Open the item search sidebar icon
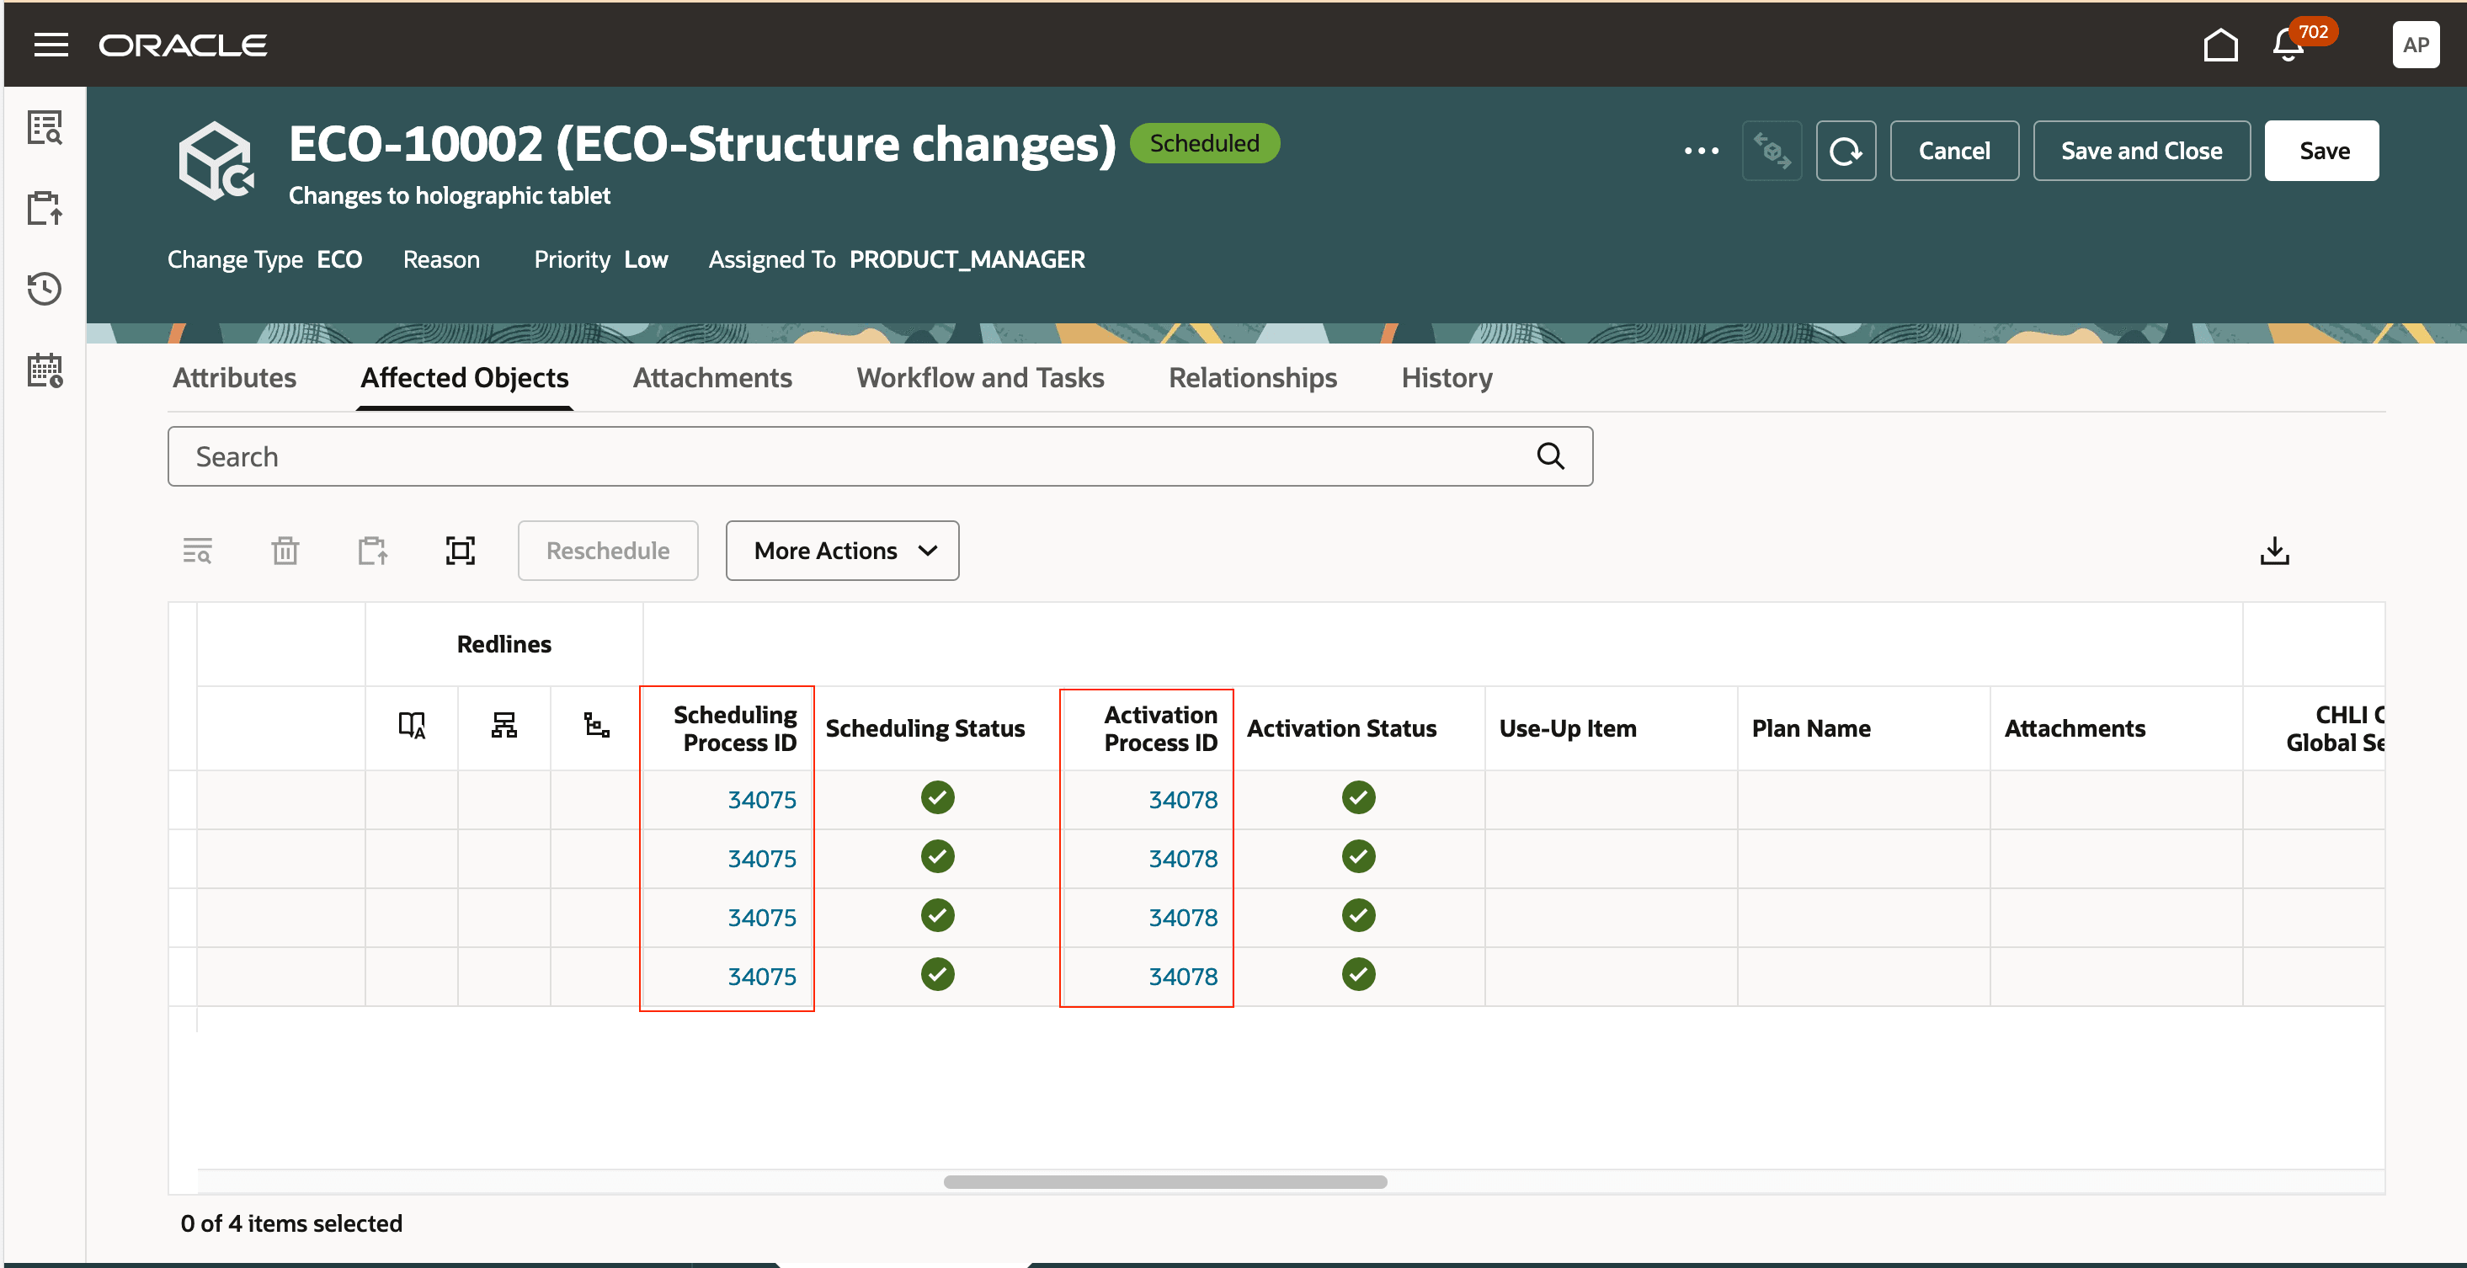2467x1268 pixels. (45, 126)
